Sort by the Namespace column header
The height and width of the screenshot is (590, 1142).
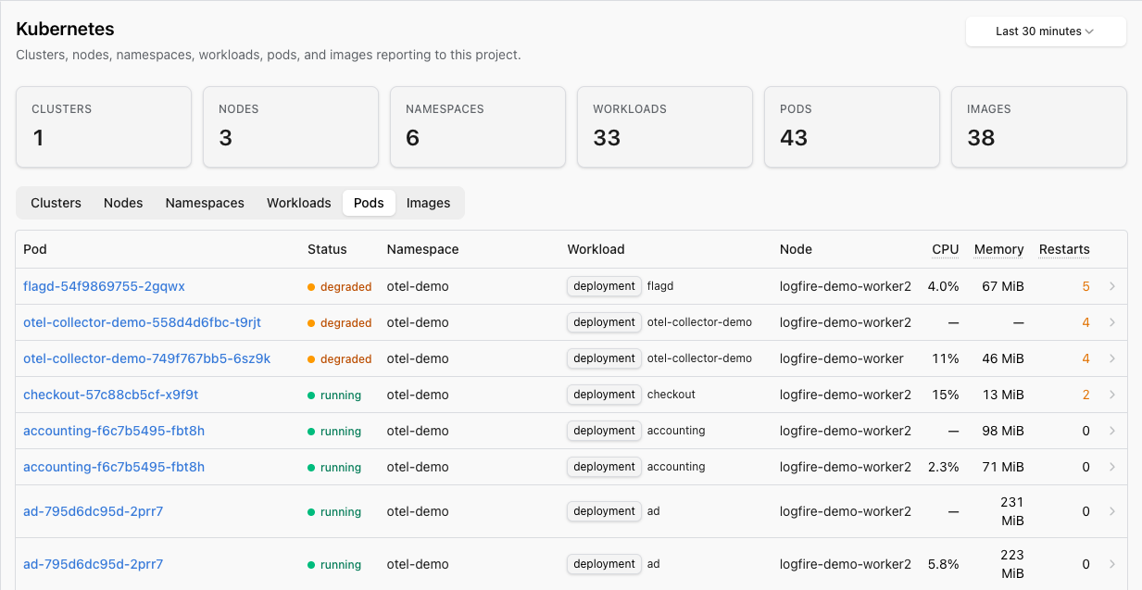(x=422, y=249)
